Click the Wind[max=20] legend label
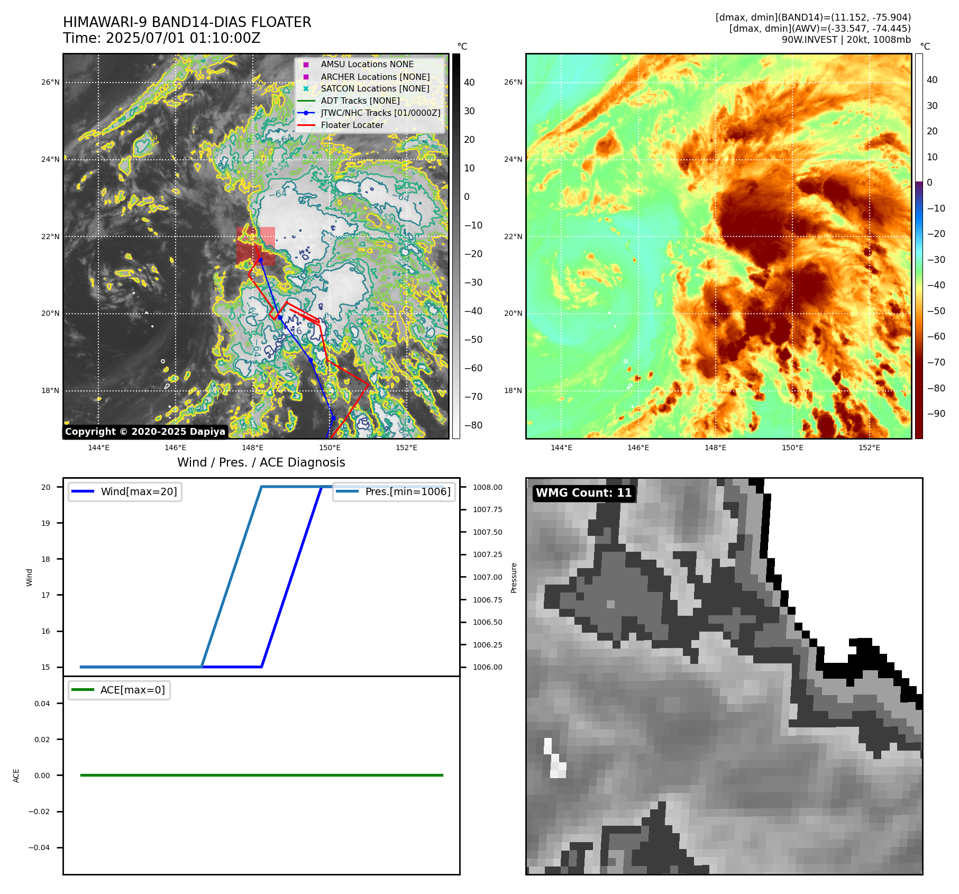Screen dimensions: 959x894 click(139, 491)
